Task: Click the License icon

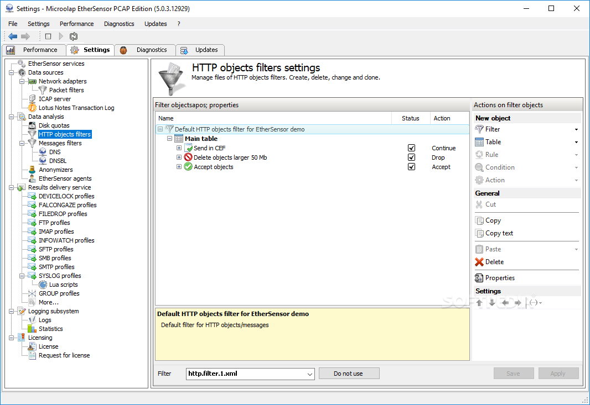Action: 32,346
